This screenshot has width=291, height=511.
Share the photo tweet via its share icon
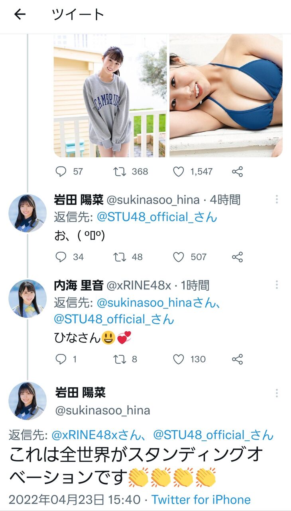(x=238, y=172)
